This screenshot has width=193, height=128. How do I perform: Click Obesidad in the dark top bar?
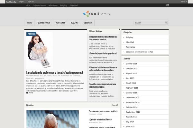[x=73, y=5]
